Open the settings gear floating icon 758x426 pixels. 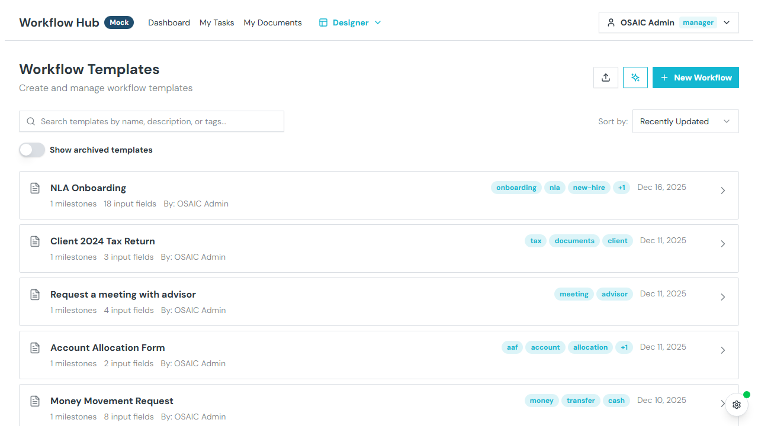coord(737,405)
